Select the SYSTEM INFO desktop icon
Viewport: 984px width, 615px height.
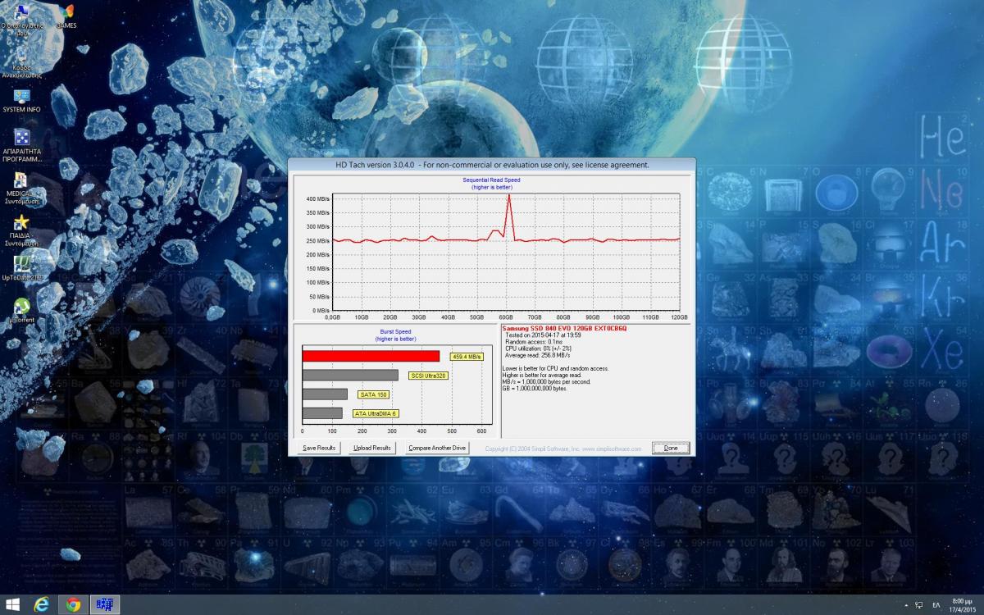pyautogui.click(x=21, y=102)
